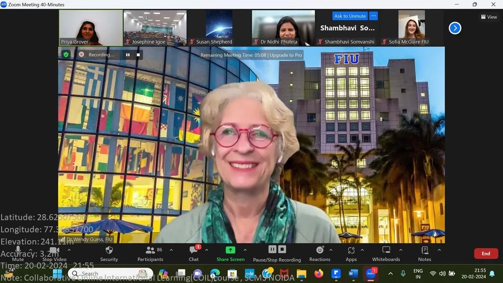Expand audio options next to Mute
Screen dimensions: 503x283
coord(31,250)
